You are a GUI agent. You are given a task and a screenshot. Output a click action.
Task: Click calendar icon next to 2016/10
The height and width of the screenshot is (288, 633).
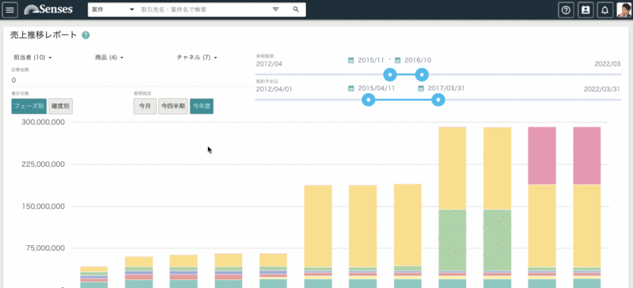click(x=398, y=60)
